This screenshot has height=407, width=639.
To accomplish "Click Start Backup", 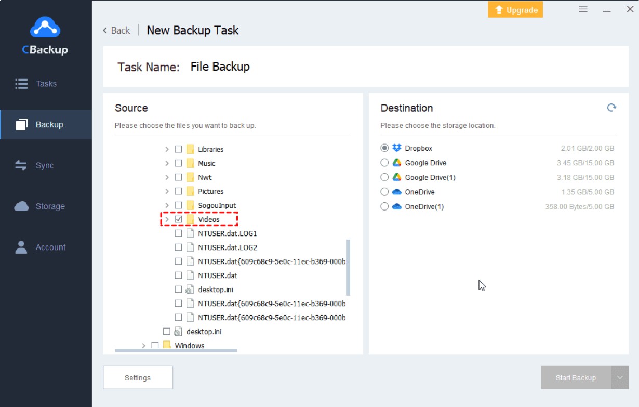I will pos(576,378).
